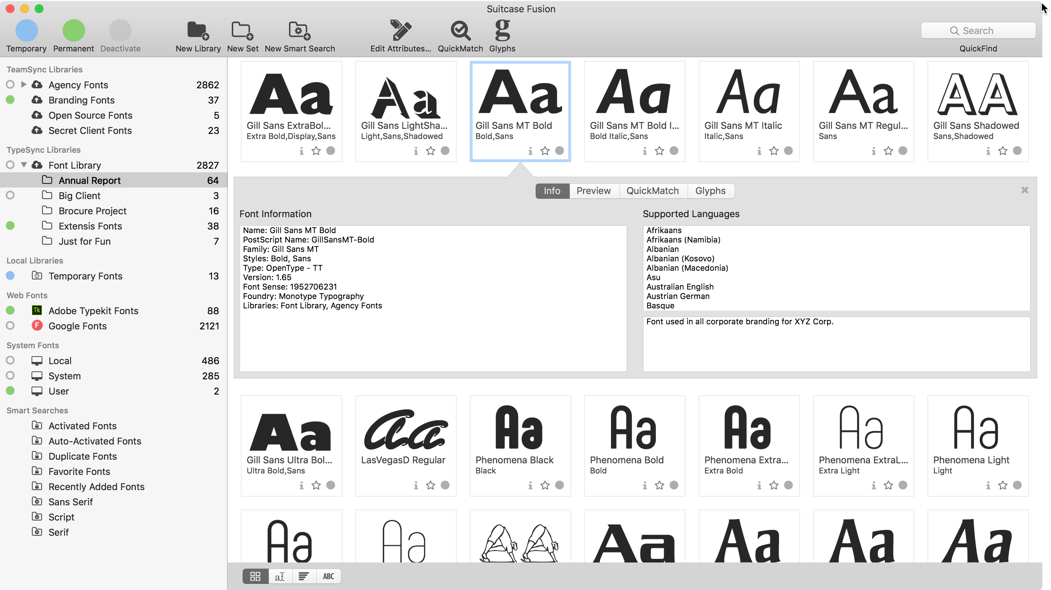Toggle activation dot for Branding Fonts
Viewport: 1051px width, 590px height.
(x=10, y=100)
